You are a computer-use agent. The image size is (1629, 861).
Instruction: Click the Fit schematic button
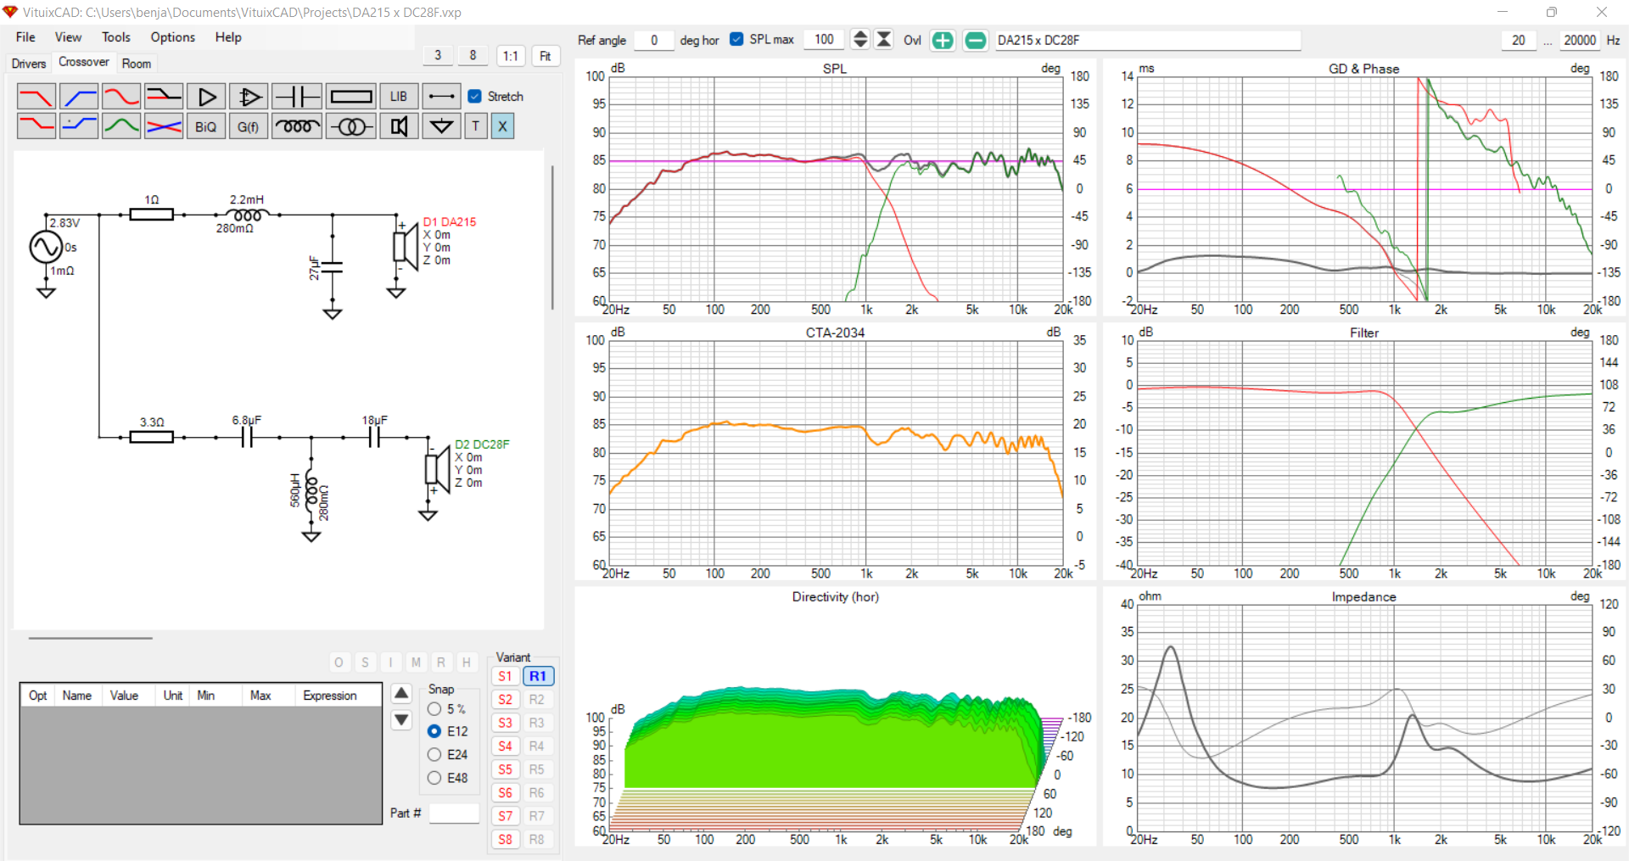click(546, 56)
